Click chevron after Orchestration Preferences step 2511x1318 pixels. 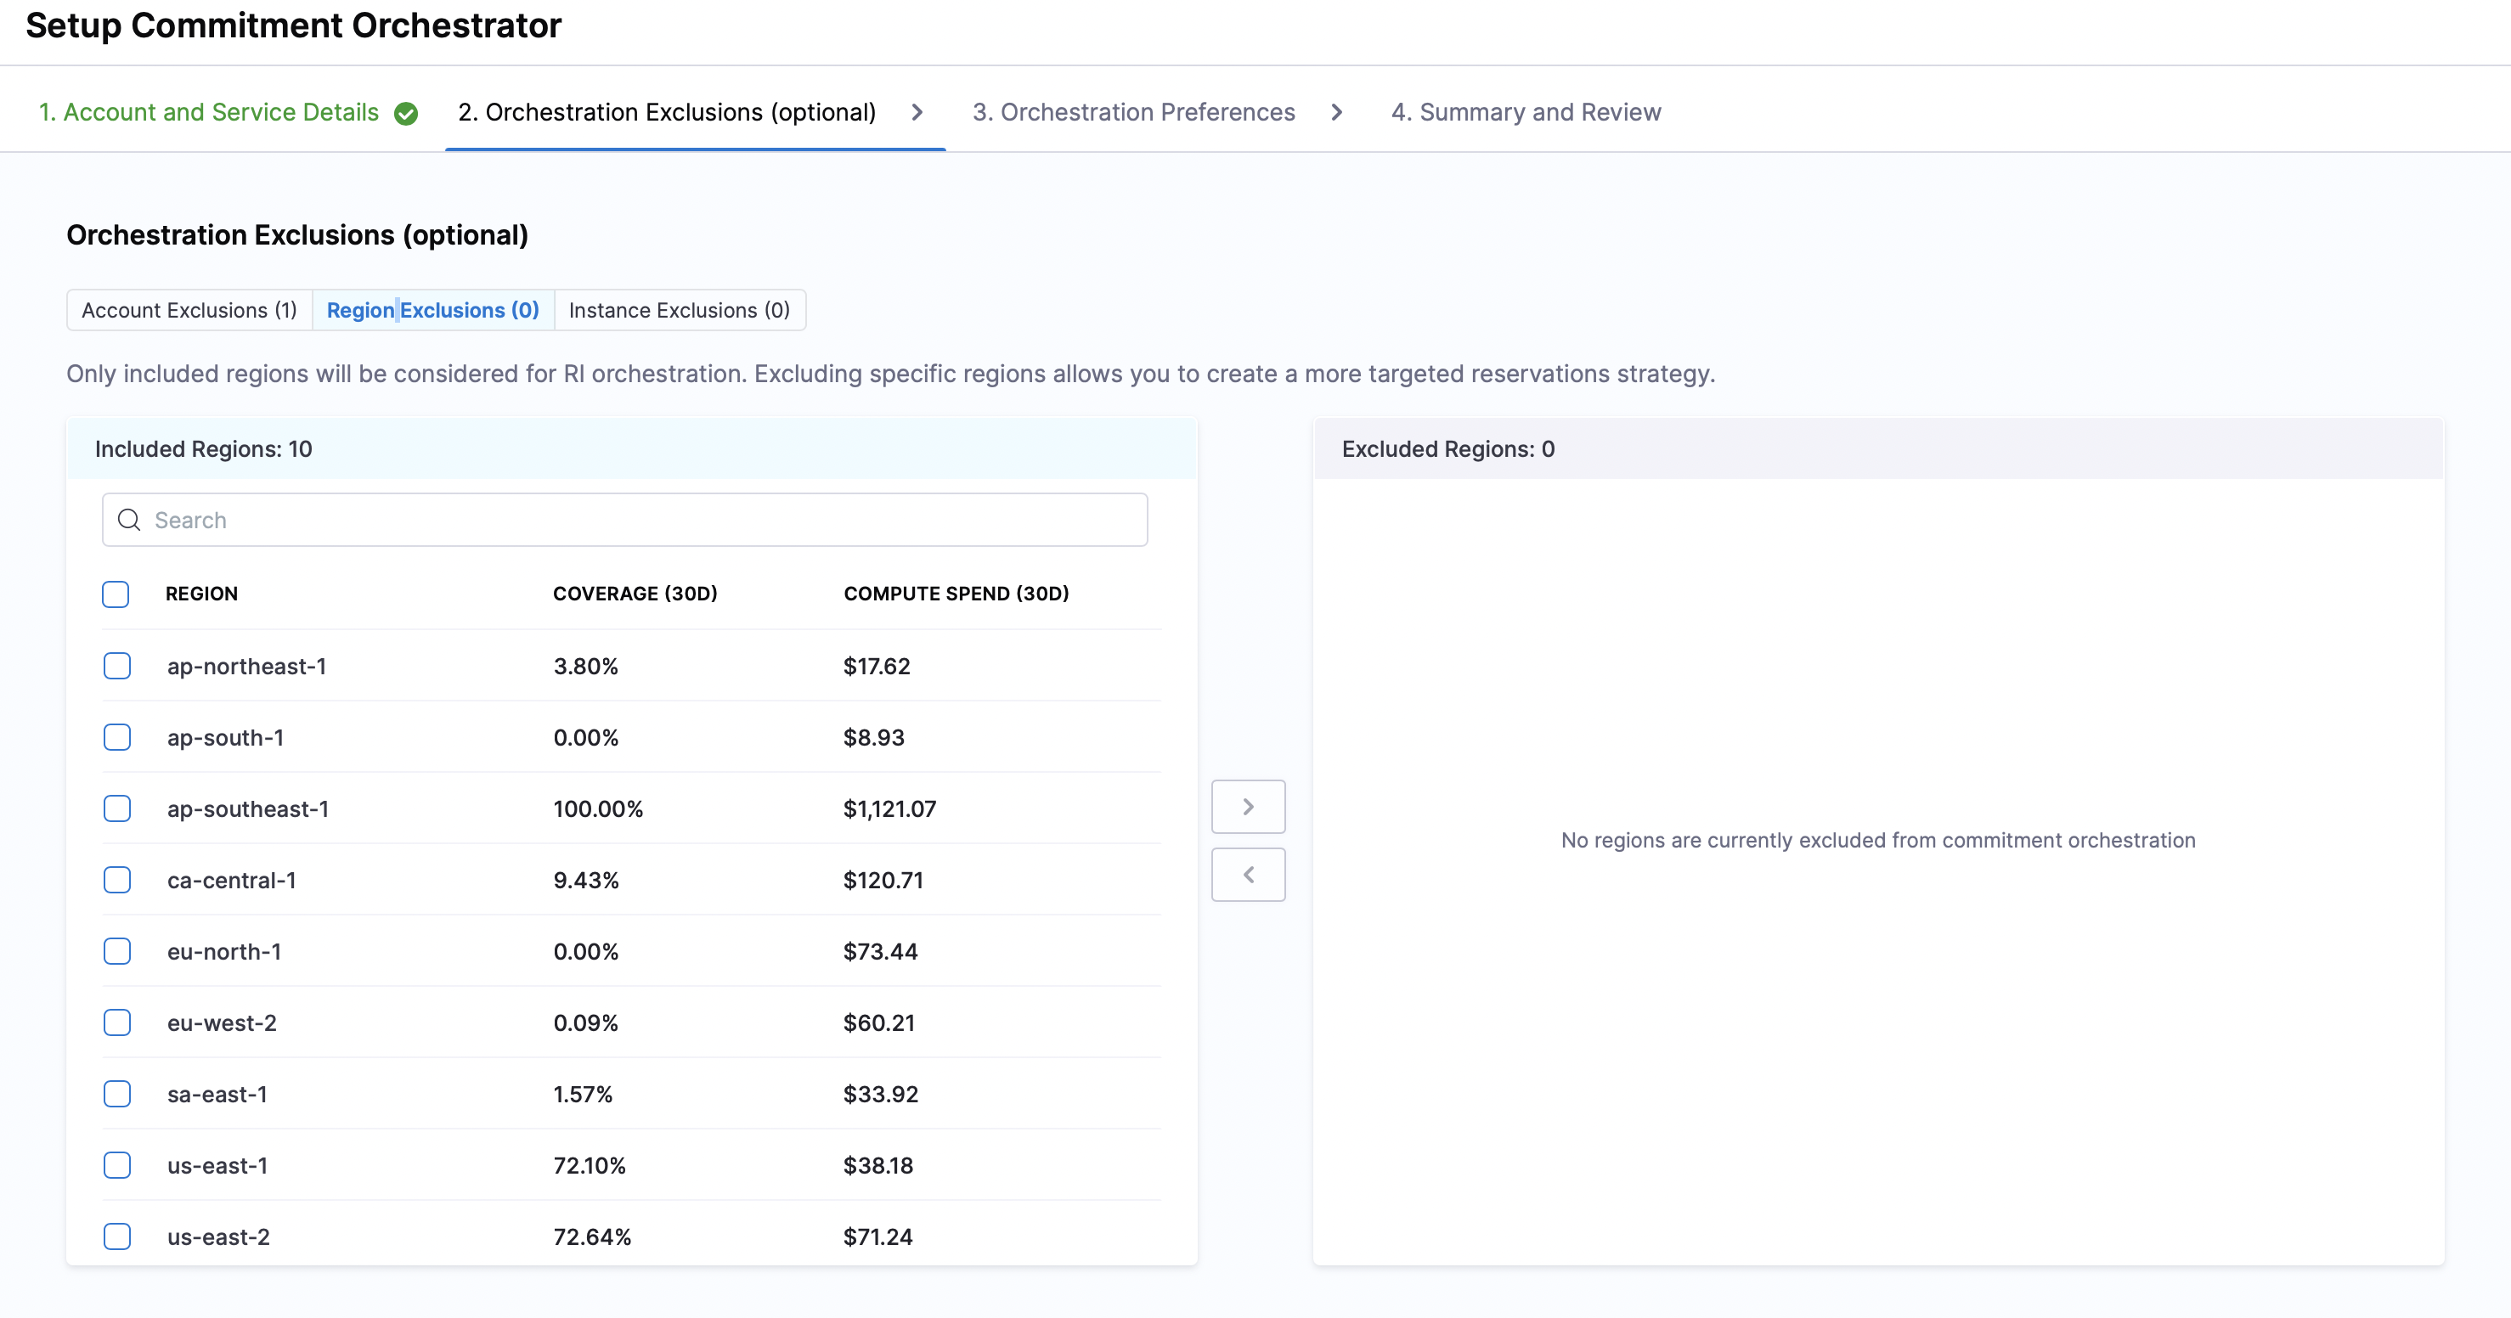[x=1336, y=112]
